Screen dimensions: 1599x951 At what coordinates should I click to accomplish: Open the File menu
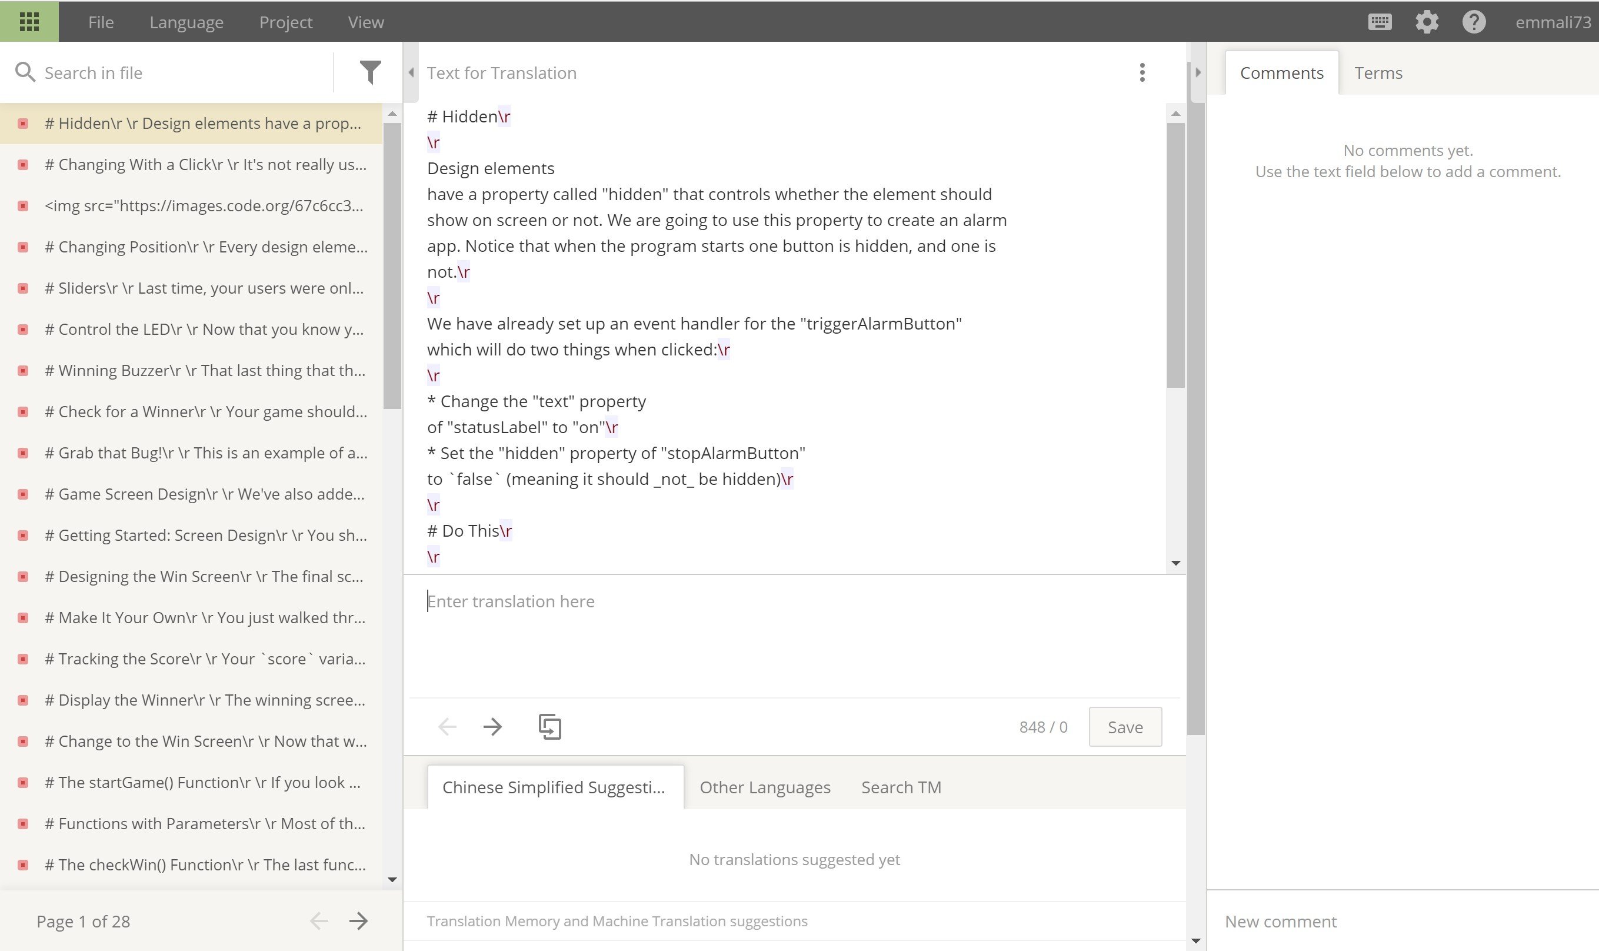101,22
